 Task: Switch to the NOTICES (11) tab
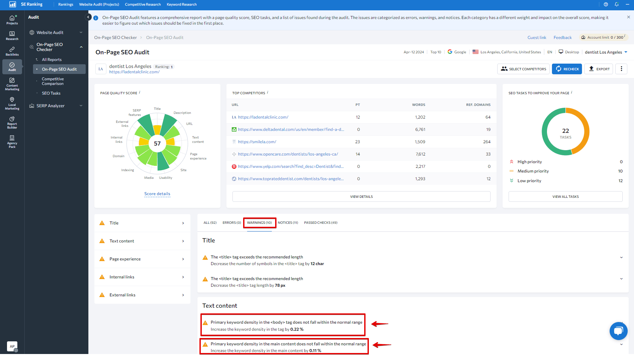(288, 223)
